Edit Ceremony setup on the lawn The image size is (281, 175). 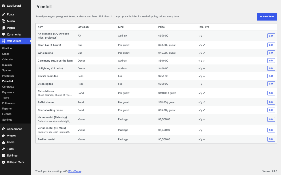[x=271, y=60]
